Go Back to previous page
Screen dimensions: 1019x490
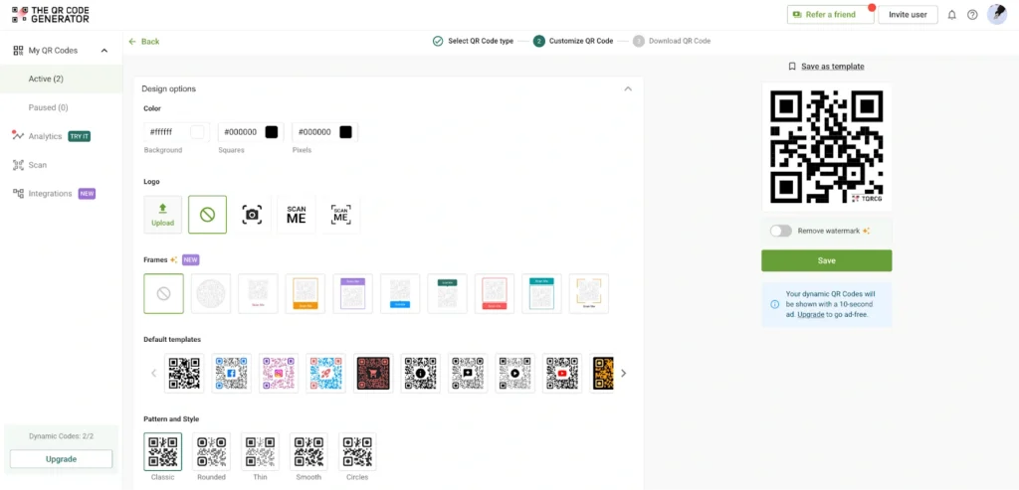click(143, 42)
